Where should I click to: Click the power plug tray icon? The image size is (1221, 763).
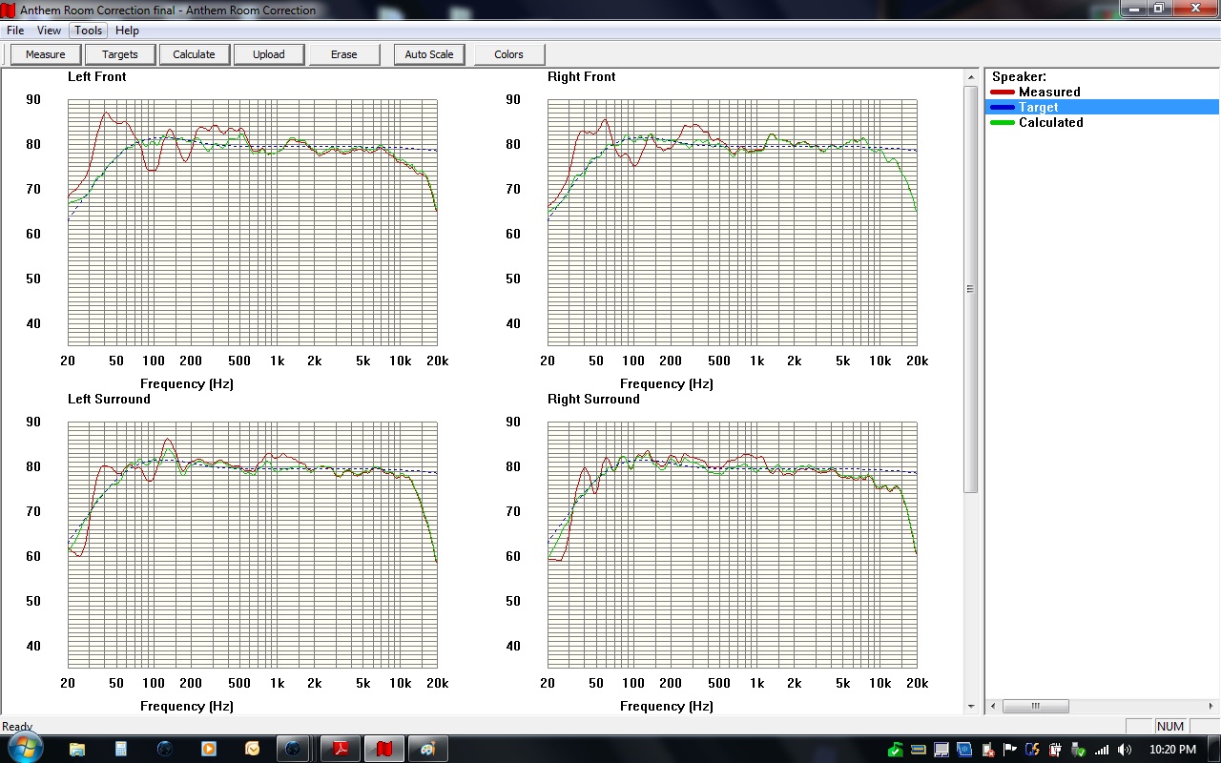(x=1056, y=750)
